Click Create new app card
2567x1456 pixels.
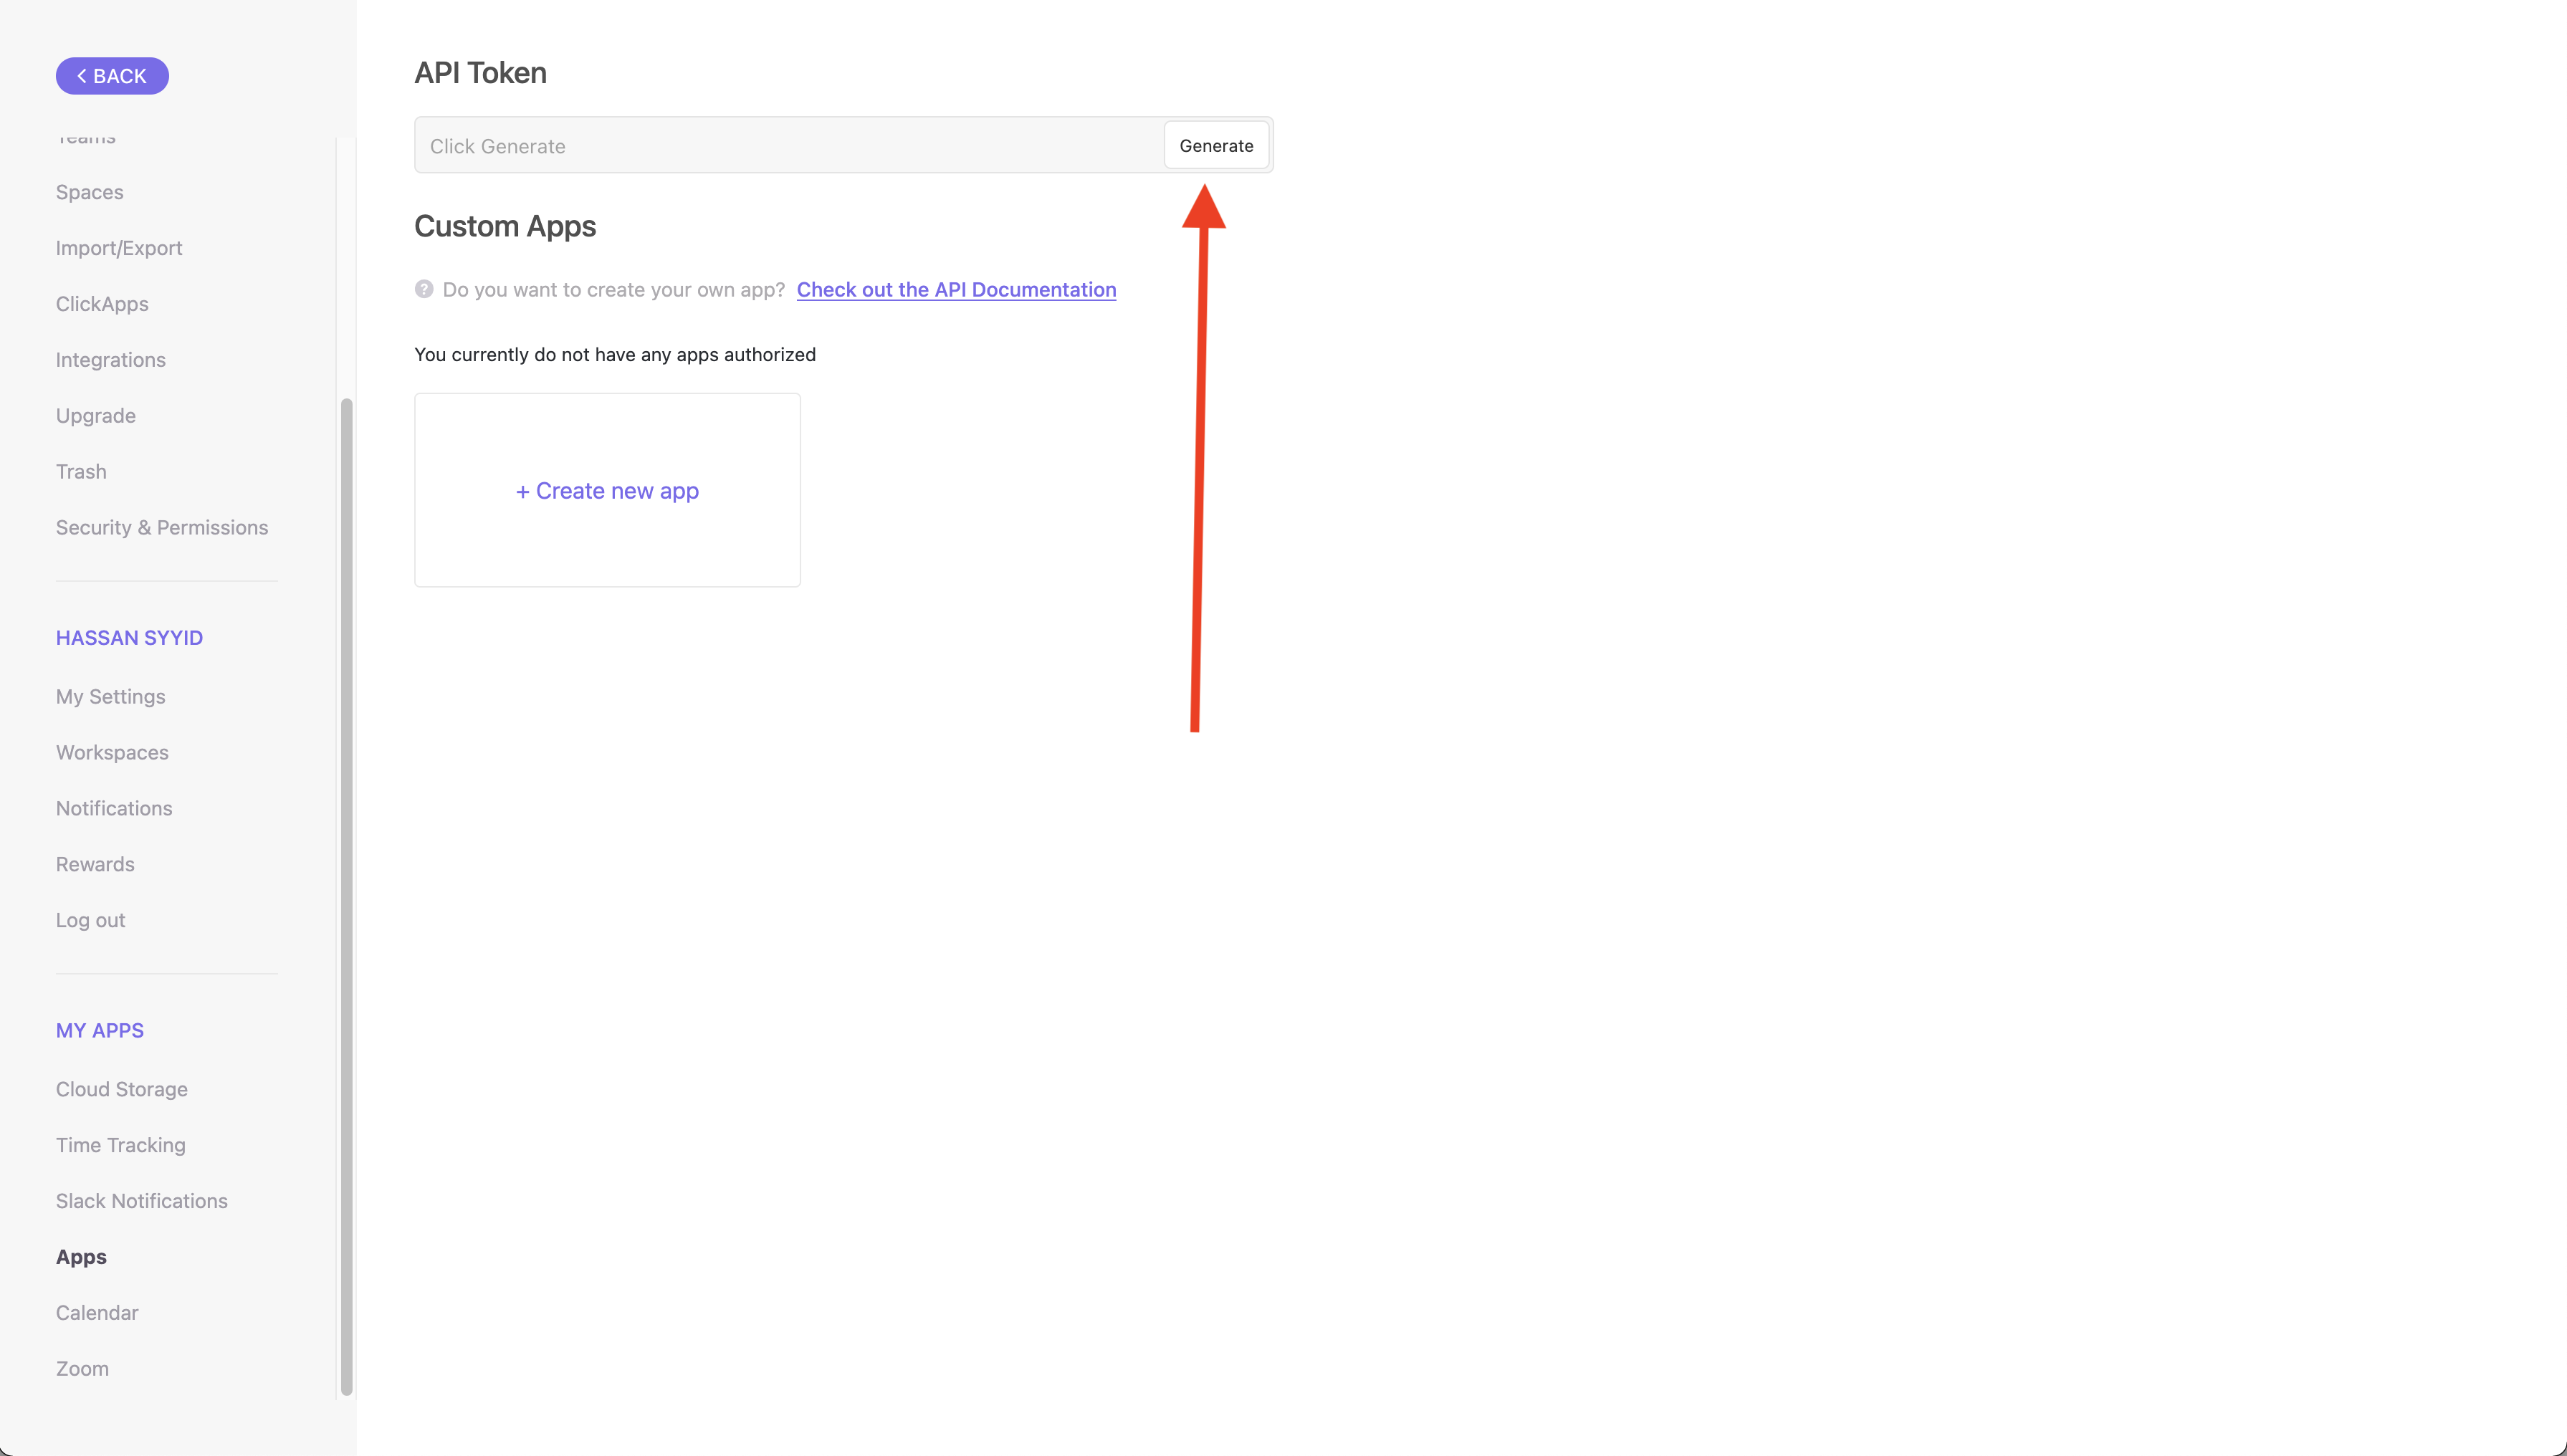point(607,490)
